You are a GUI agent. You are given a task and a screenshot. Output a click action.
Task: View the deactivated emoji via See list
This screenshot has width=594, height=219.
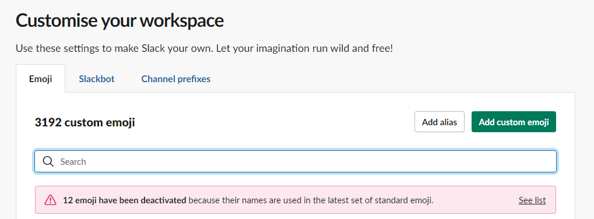point(532,200)
